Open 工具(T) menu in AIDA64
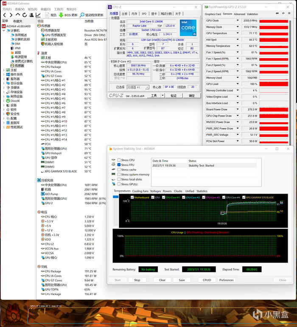Viewport: 297px width, 327px height. coord(59,9)
